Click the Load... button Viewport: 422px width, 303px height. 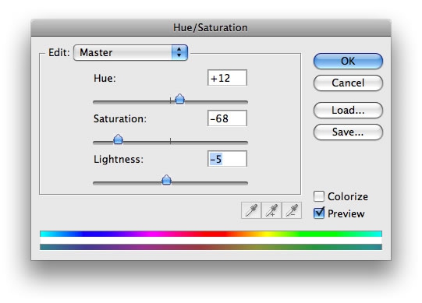[x=348, y=111]
